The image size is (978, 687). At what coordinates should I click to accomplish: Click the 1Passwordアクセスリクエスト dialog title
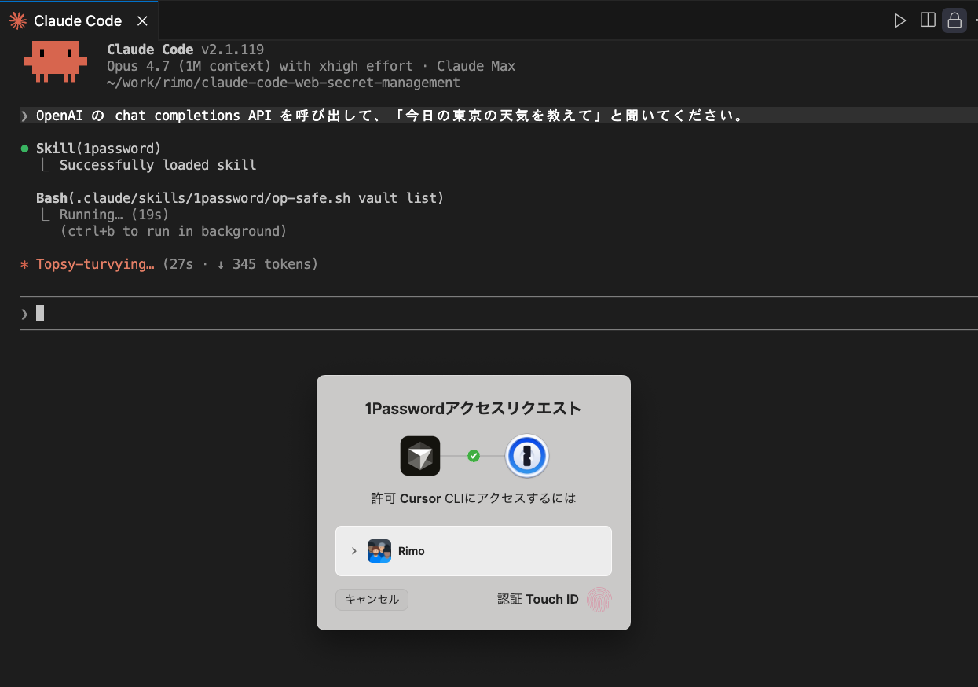(x=474, y=409)
